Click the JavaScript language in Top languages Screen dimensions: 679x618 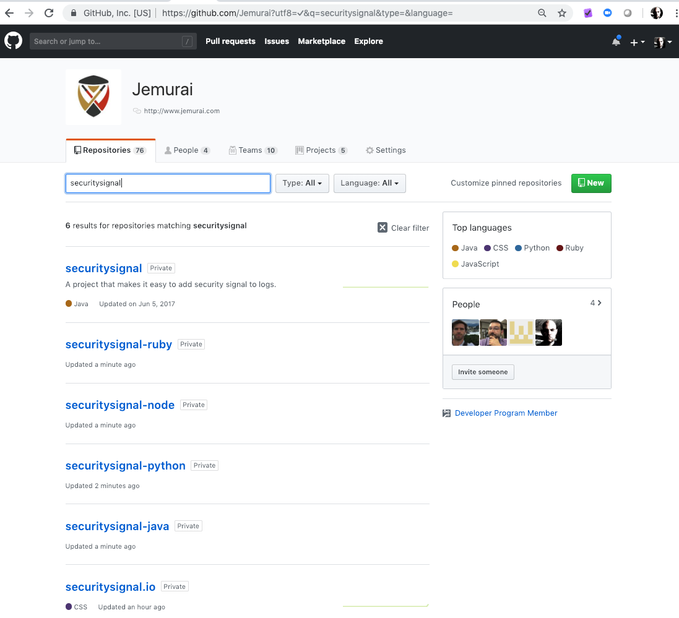pyautogui.click(x=475, y=264)
